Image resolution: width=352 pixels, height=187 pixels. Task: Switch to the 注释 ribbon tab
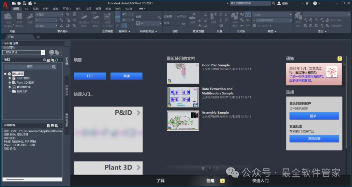(88, 9)
